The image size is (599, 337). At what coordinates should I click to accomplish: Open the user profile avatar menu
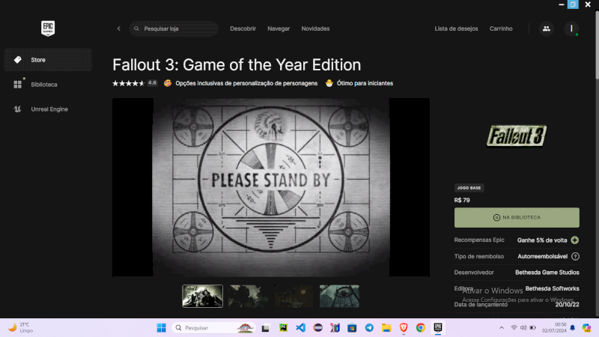click(571, 28)
